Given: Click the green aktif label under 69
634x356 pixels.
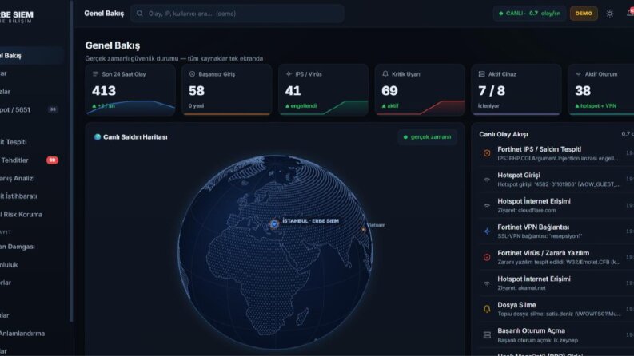Looking at the screenshot, I should (390, 105).
